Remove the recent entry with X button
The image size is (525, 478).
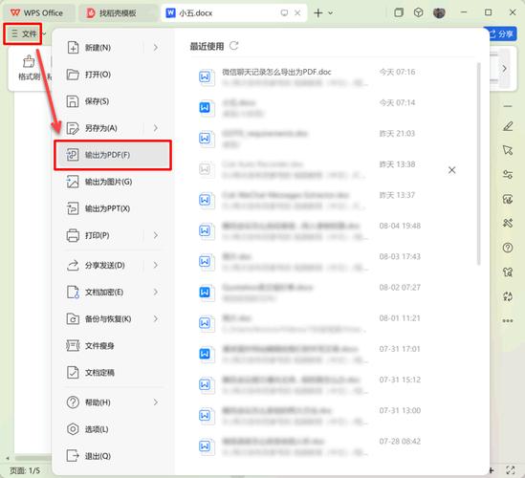tap(452, 170)
